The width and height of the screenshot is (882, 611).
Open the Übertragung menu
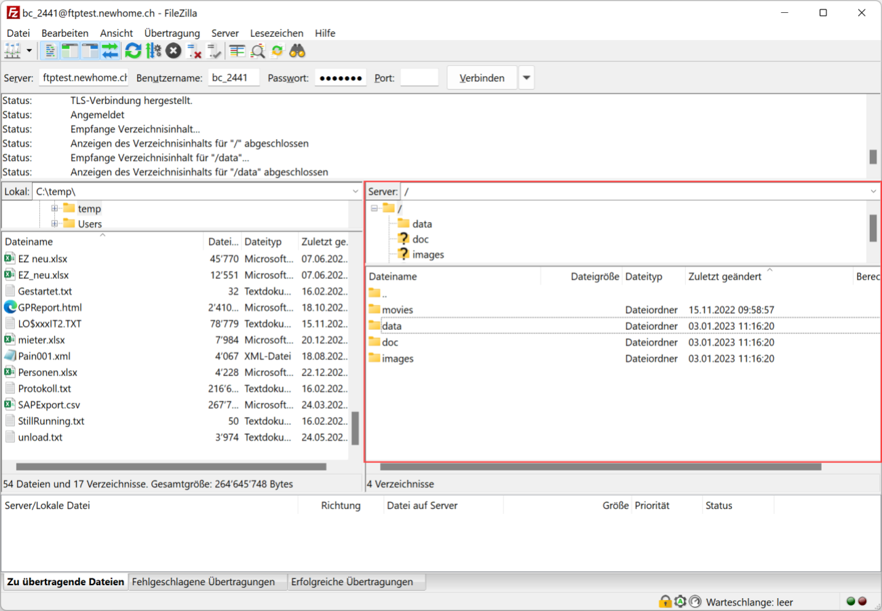172,33
